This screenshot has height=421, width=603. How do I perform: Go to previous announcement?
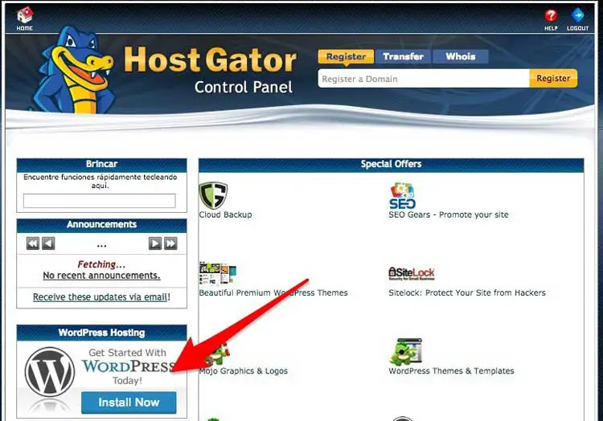coord(48,243)
